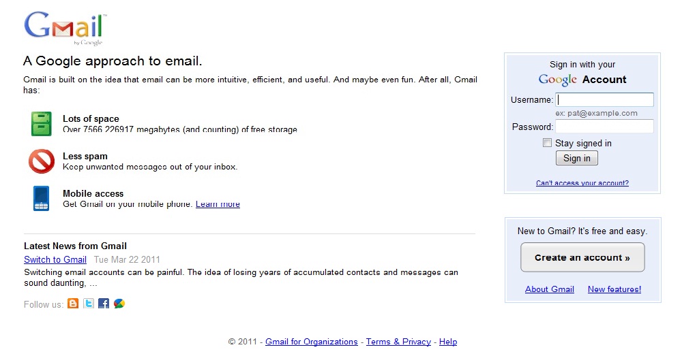Click the green file cabinet storage icon

42,124
